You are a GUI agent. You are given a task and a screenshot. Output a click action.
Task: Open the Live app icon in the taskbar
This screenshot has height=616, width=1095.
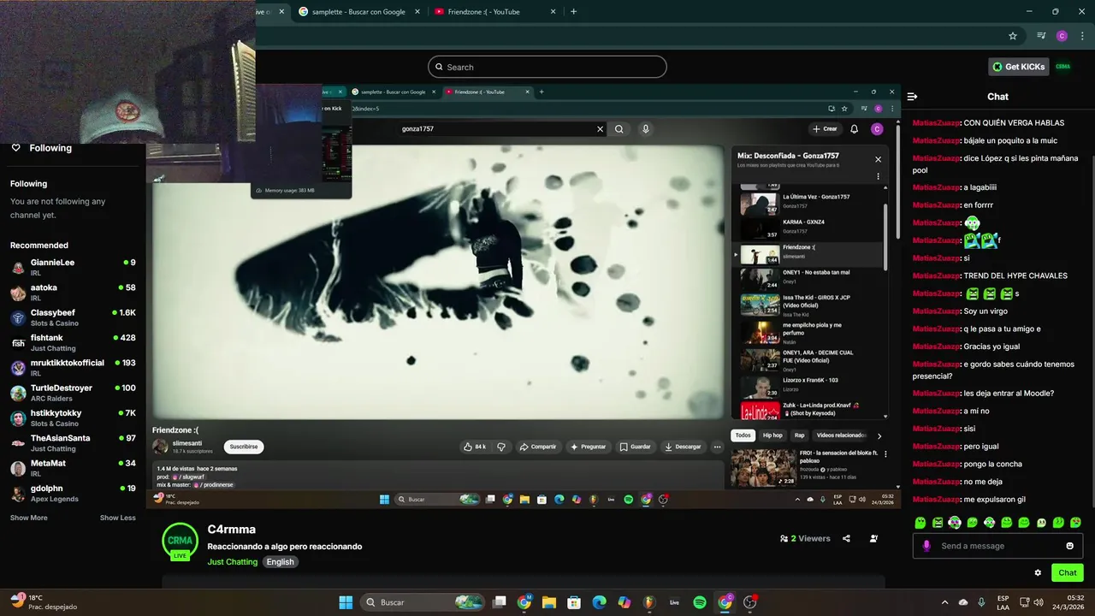pos(674,602)
